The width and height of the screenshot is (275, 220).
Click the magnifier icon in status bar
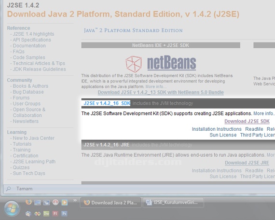pos(8,189)
